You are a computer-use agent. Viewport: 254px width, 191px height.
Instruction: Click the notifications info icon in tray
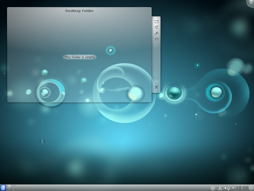(213, 188)
